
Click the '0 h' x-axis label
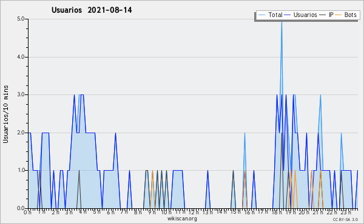[28, 212]
